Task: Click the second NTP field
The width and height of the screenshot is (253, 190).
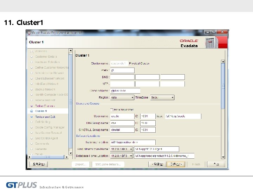Action: 147,84
